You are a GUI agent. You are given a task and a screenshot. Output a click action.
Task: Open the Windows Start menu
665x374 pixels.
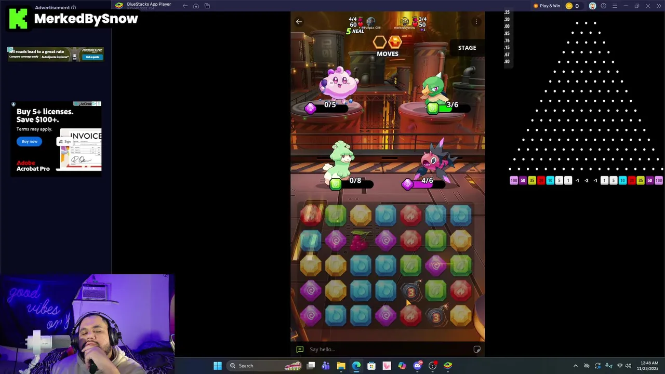coord(218,366)
